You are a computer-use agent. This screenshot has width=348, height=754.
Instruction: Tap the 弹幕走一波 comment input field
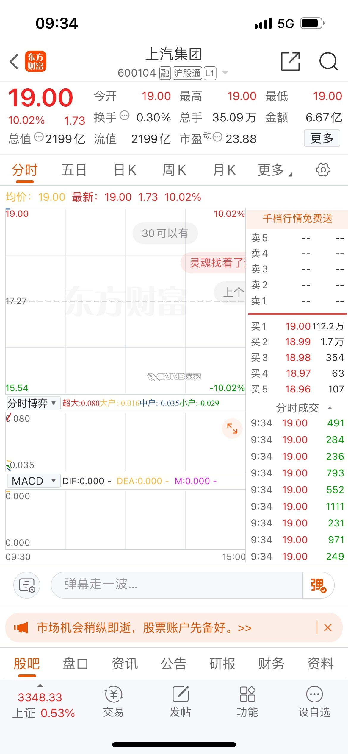pyautogui.click(x=177, y=585)
